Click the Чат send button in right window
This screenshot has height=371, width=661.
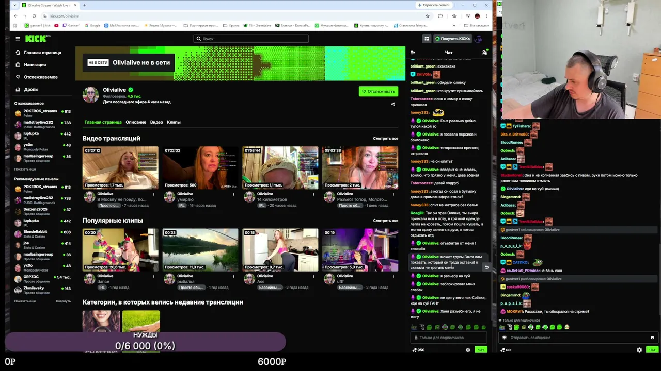[x=652, y=350]
